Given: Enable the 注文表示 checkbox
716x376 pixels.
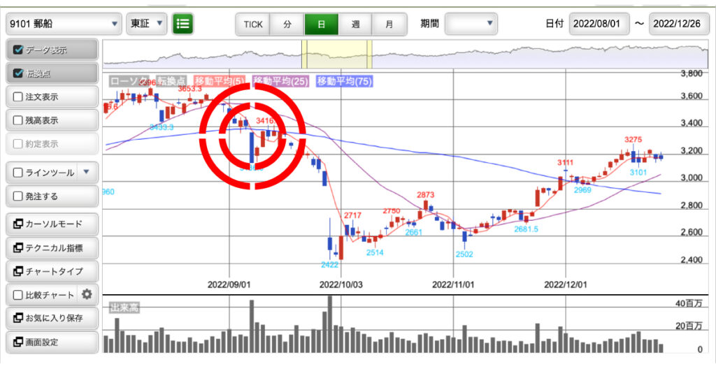Looking at the screenshot, I should pyautogui.click(x=17, y=96).
